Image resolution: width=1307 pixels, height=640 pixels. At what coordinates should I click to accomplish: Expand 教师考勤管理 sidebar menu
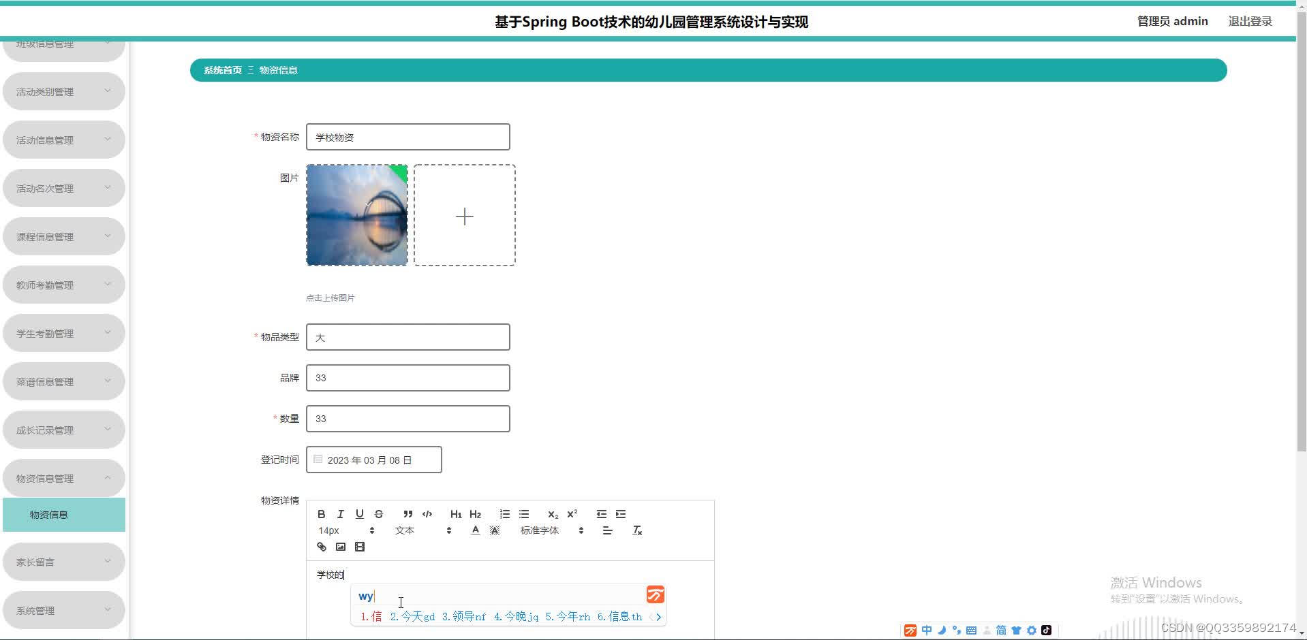(x=64, y=285)
